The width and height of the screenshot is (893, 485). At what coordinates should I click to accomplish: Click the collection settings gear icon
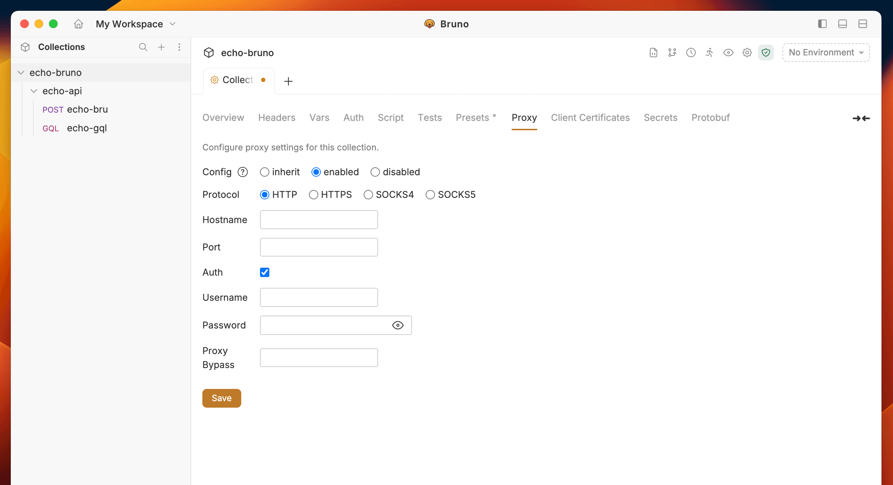coord(747,53)
